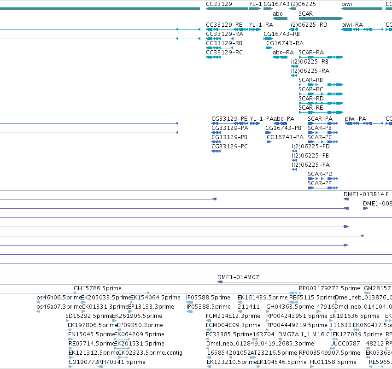The image size is (392, 369).
Task: Select the CG16743-RB transcript label
Action: coord(281,34)
